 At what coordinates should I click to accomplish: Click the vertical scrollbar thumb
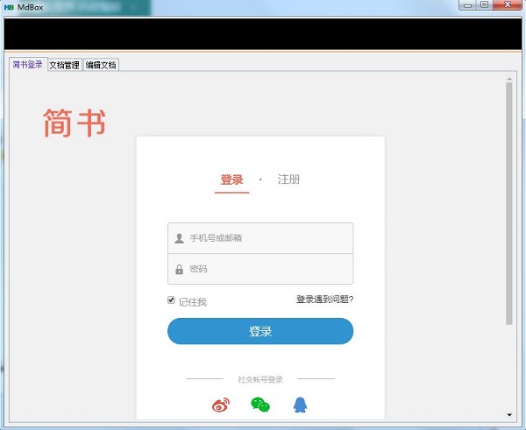pyautogui.click(x=509, y=203)
